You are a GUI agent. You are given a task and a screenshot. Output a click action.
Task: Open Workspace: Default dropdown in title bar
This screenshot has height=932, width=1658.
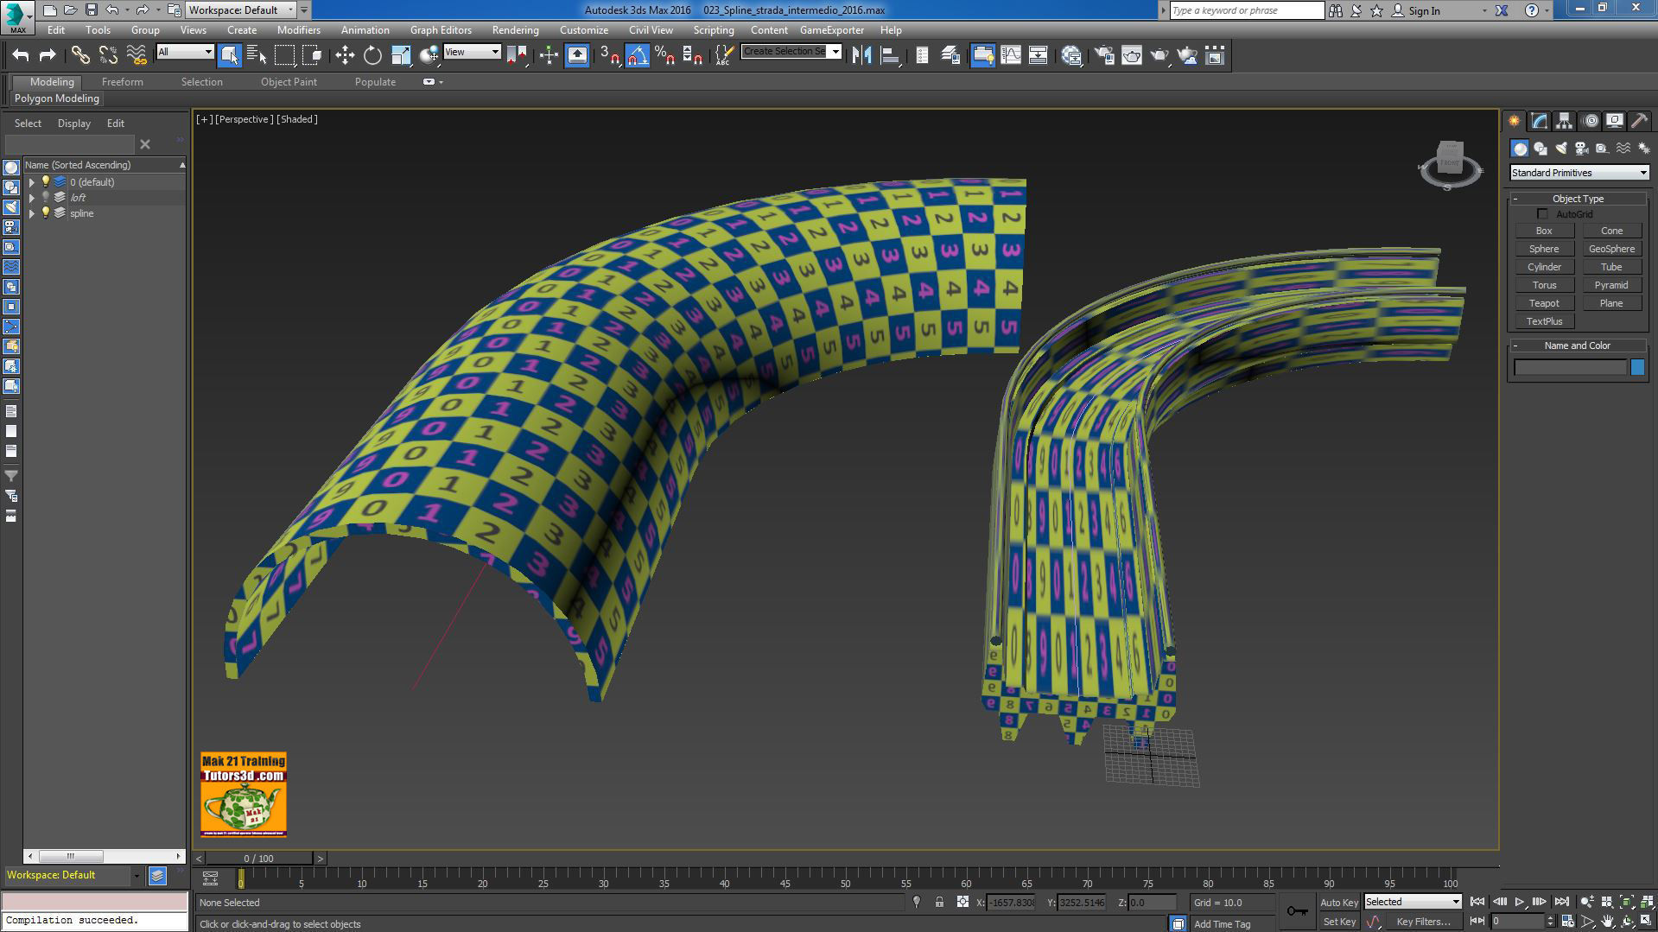pos(241,10)
